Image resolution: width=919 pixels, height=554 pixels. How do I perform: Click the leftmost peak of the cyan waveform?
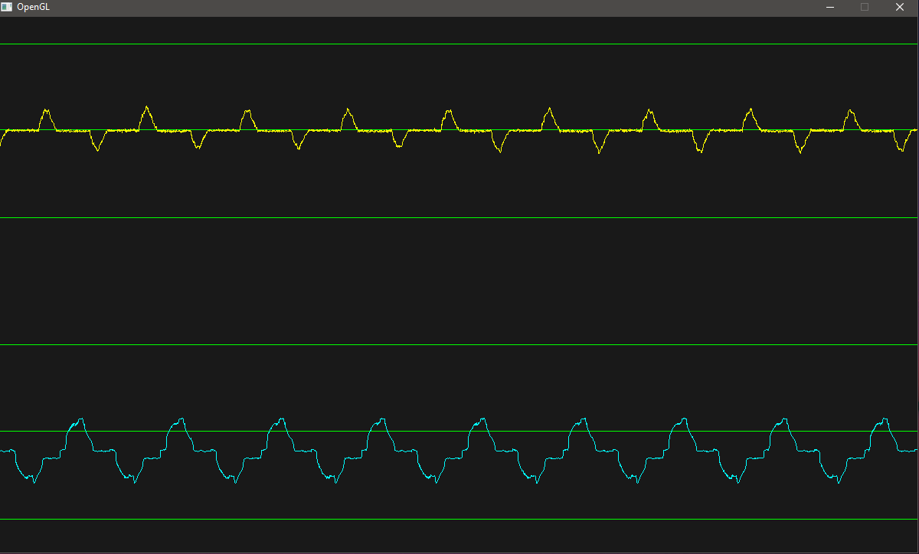coord(80,419)
